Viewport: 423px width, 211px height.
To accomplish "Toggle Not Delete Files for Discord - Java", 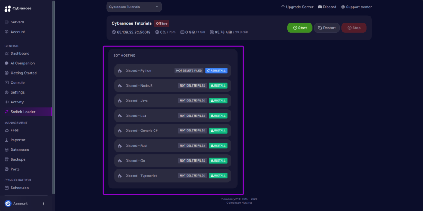I will (x=192, y=101).
